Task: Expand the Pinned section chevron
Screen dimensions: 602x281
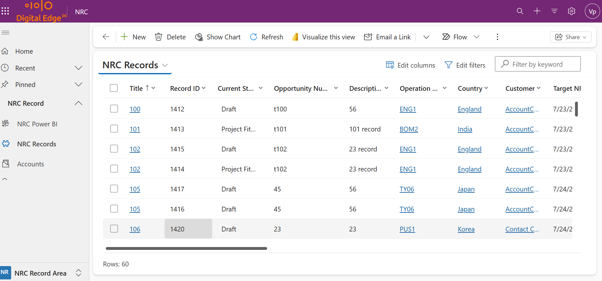Action: [78, 84]
